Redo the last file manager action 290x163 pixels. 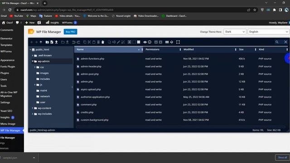click(78, 42)
